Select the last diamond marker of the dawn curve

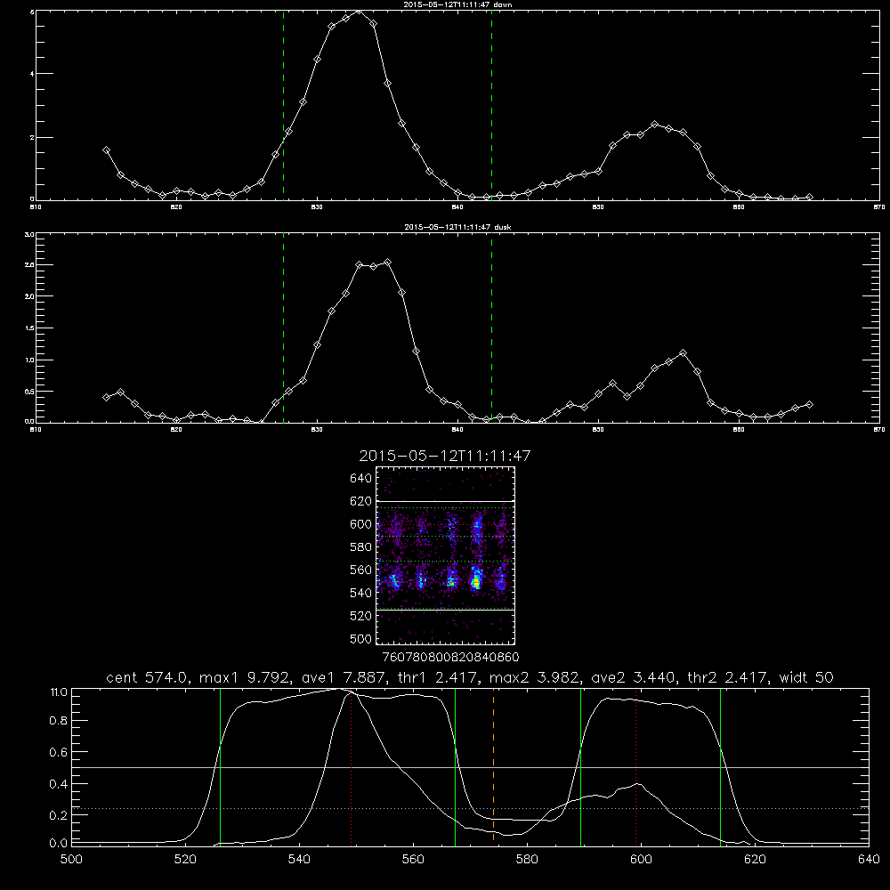809,197
